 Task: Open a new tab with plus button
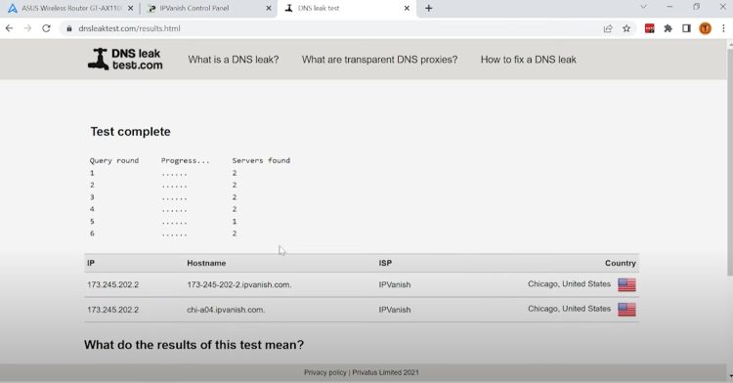pos(429,8)
